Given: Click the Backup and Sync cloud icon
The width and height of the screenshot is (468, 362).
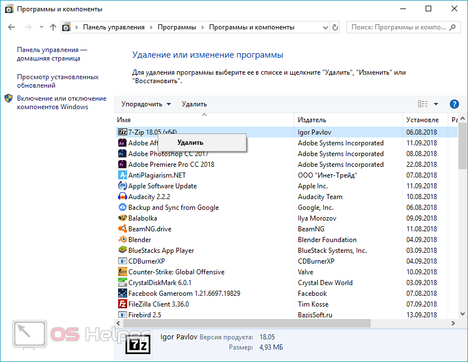Looking at the screenshot, I should 123,207.
